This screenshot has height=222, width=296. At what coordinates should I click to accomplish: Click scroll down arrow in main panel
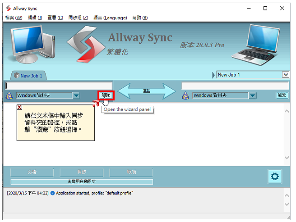287,158
